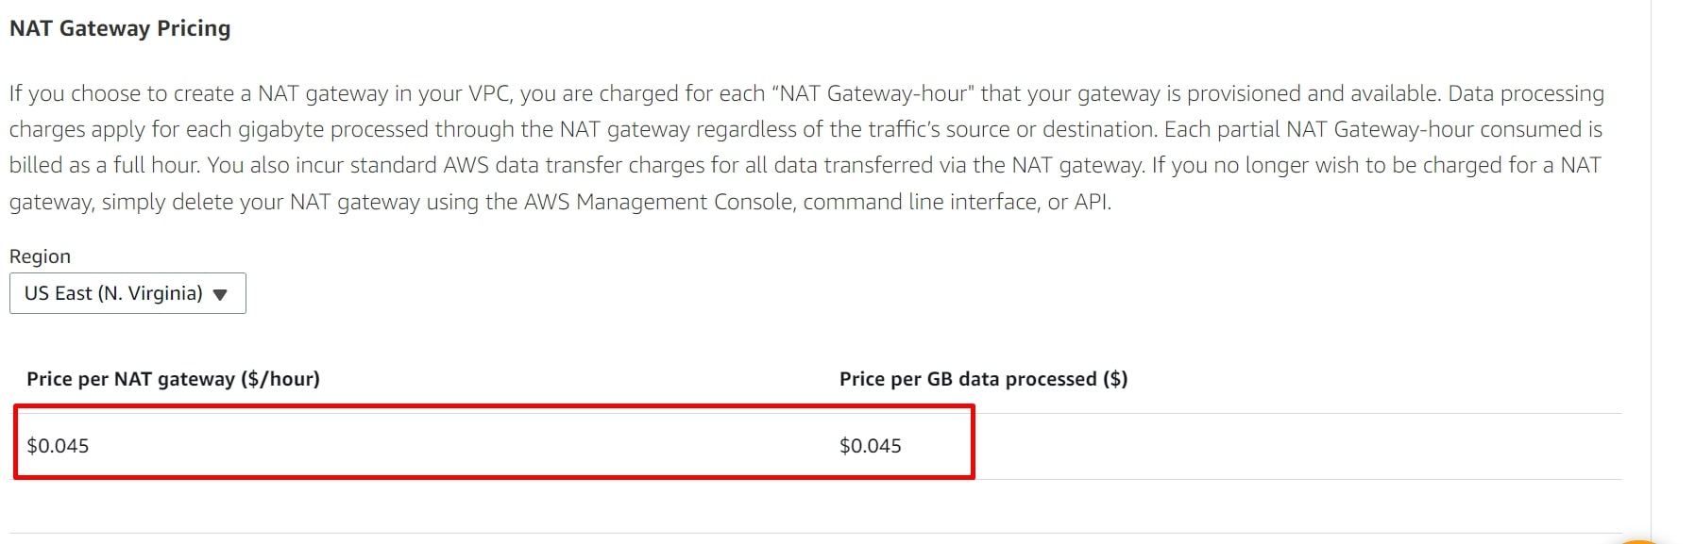Click the NAT Gateway Pricing heading
Screen dimensions: 1695x544
coord(120,28)
